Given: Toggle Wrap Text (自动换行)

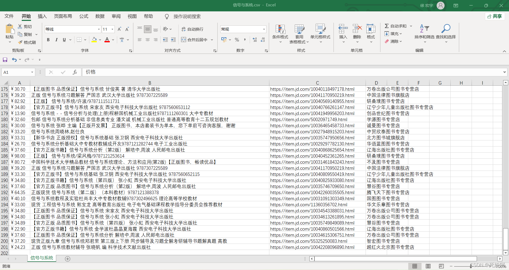Looking at the screenshot, I should (192, 29).
